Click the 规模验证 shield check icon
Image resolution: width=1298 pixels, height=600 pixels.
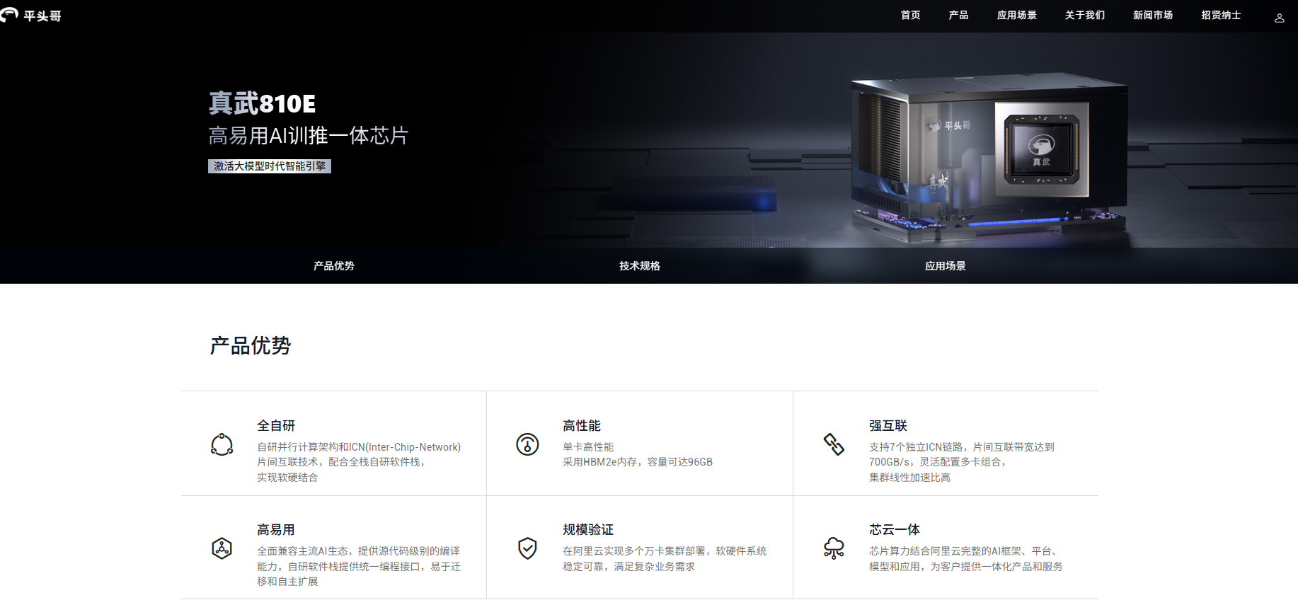tap(527, 548)
